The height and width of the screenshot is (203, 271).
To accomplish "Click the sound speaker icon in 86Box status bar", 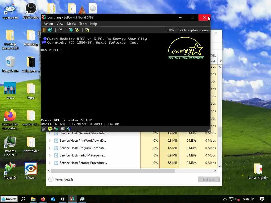I will tap(69, 129).
